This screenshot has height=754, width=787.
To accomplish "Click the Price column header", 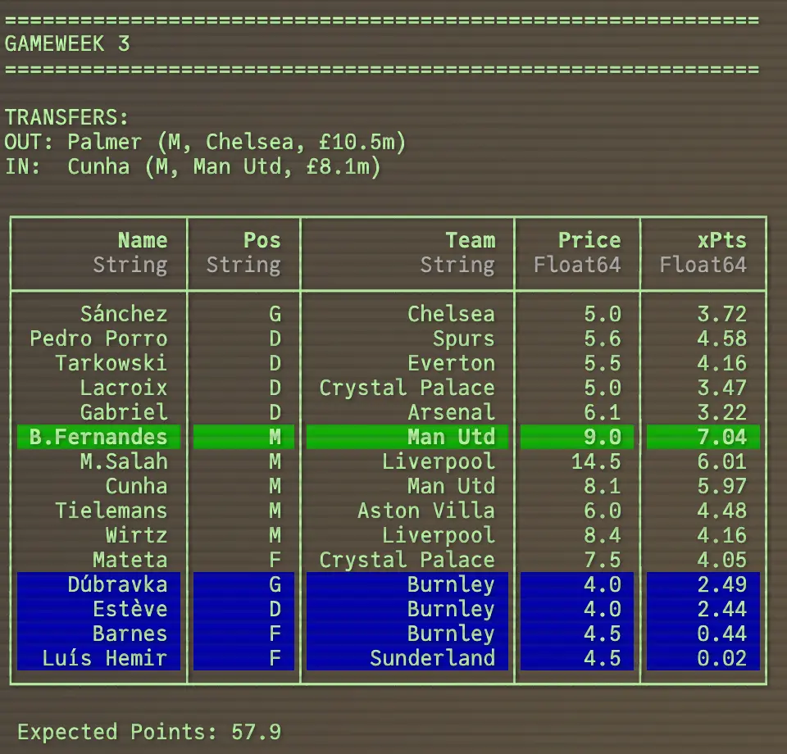I will 589,240.
